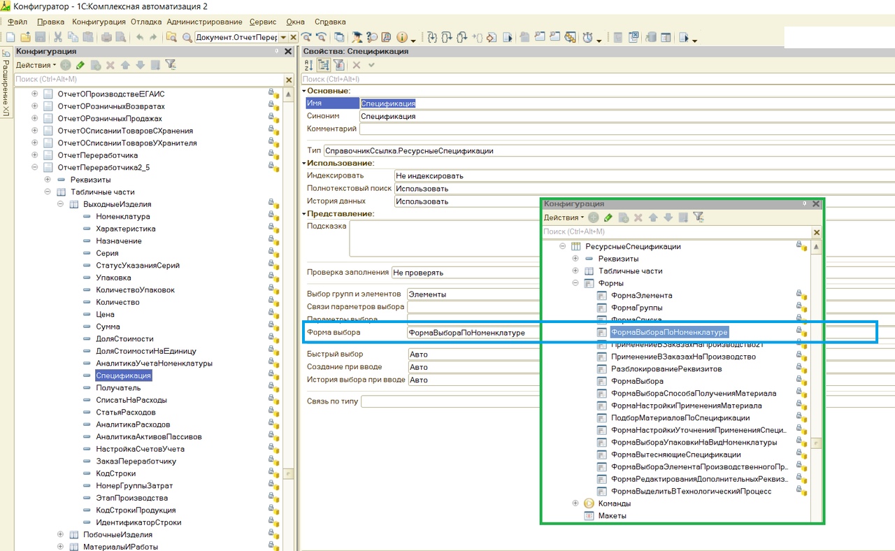
Task: Collapse the Основные properties section
Action: 304,91
